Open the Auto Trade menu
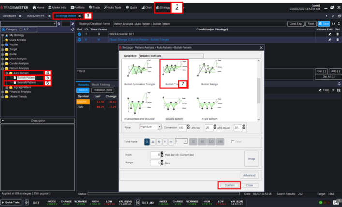The width and height of the screenshot is (342, 207). 112,8
